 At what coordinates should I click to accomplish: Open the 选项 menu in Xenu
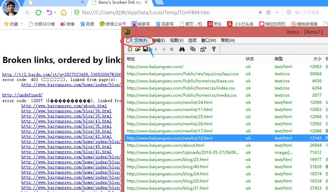click(192, 41)
